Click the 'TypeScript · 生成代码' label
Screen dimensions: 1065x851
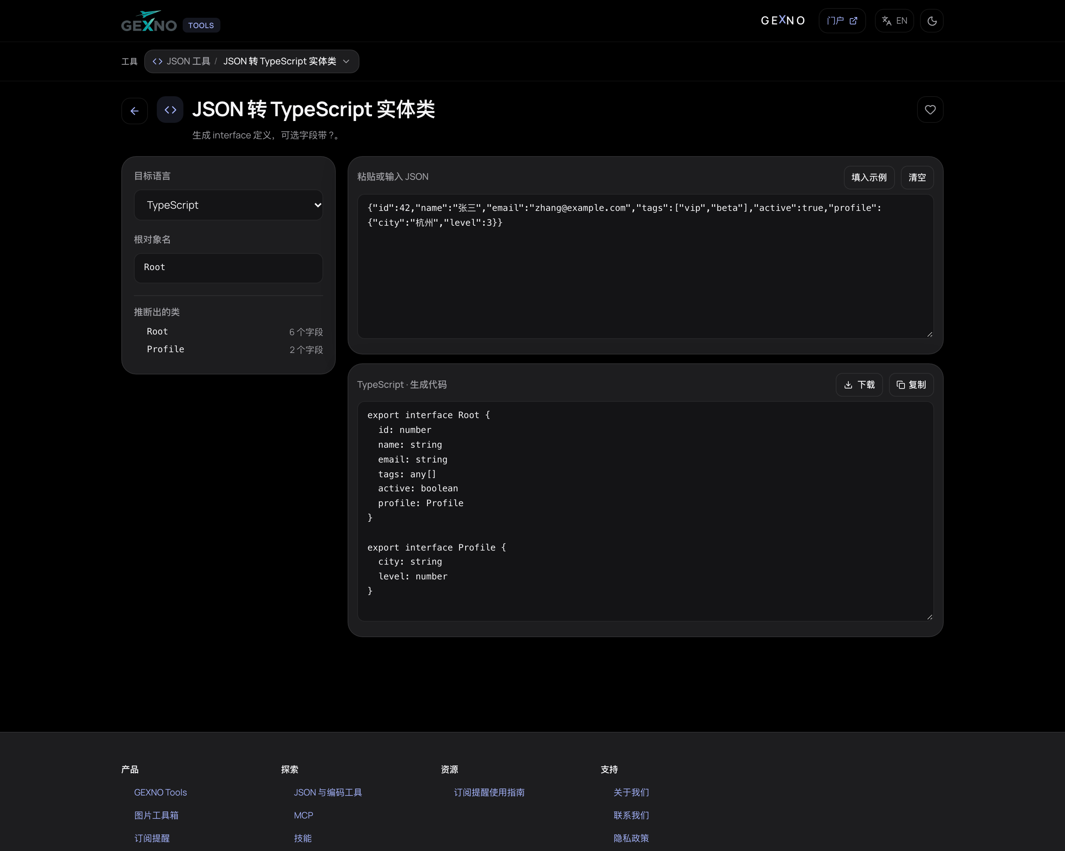coord(402,384)
